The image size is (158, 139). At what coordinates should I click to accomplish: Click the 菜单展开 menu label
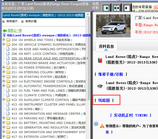[x=12, y=21]
